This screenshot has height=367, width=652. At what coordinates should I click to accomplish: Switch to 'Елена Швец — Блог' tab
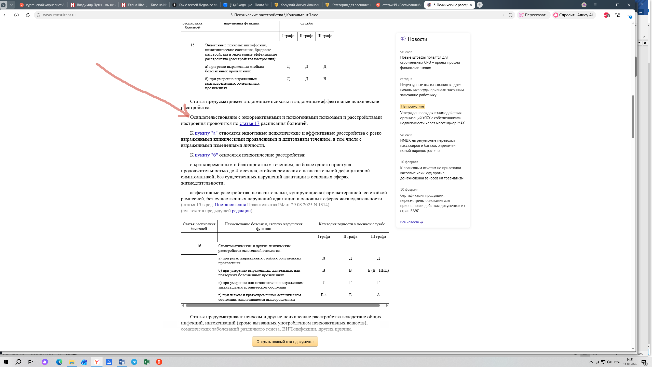(144, 5)
